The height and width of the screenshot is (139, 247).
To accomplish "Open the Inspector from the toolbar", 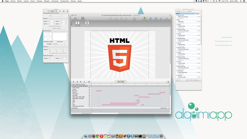I will point(151,18).
